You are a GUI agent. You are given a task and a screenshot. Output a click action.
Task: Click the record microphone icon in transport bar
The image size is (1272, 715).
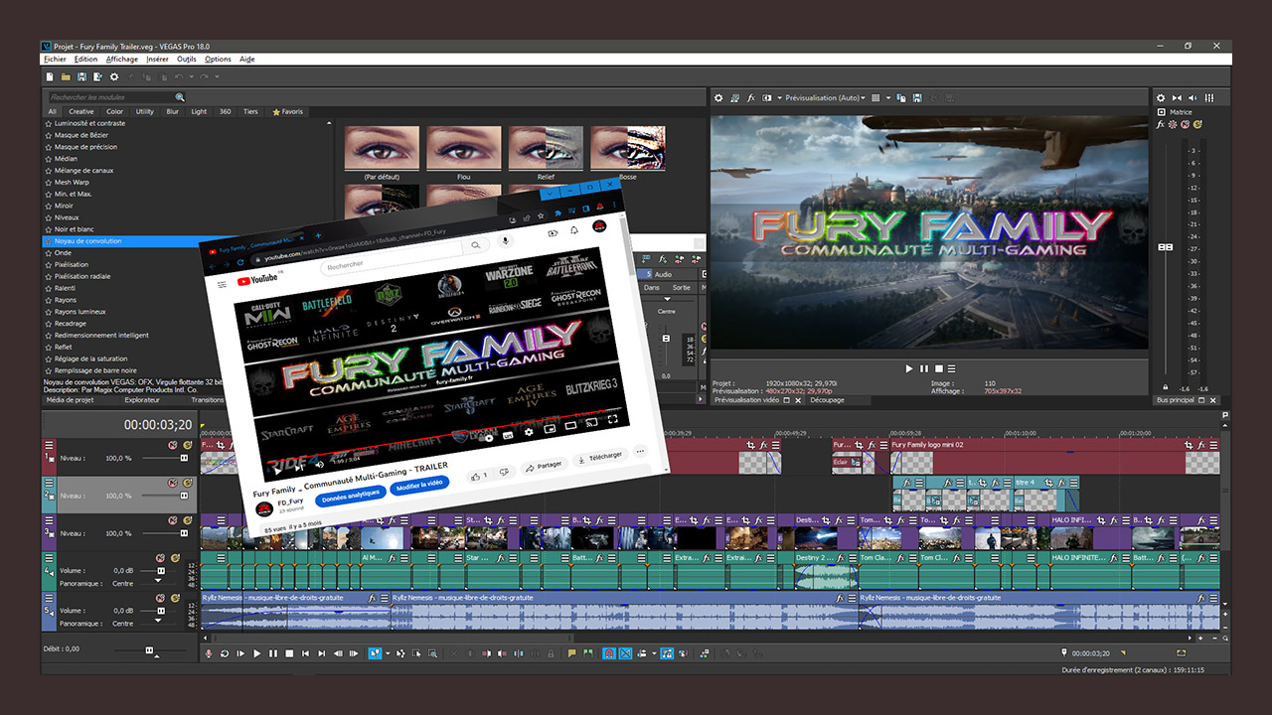(209, 653)
